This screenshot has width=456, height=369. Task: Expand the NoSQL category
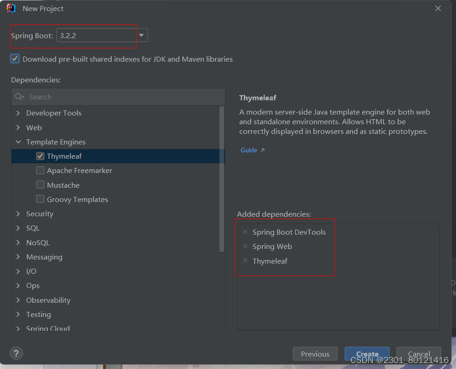(18, 242)
